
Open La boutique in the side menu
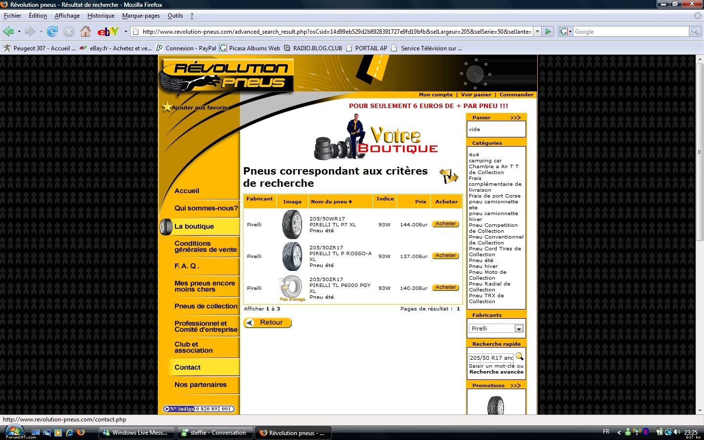coord(194,226)
